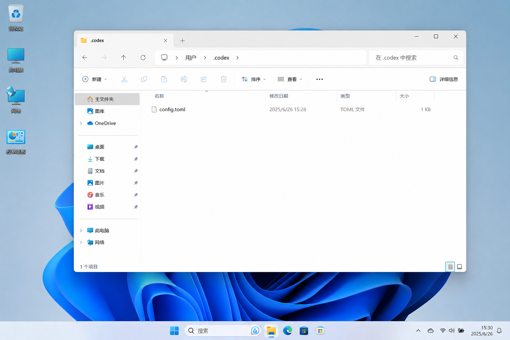Switch to details list view icon
Screen dimensions: 510x340
[450, 267]
